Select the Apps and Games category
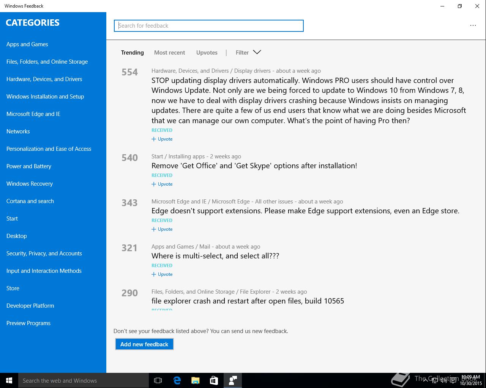The width and height of the screenshot is (486, 388). [27, 44]
